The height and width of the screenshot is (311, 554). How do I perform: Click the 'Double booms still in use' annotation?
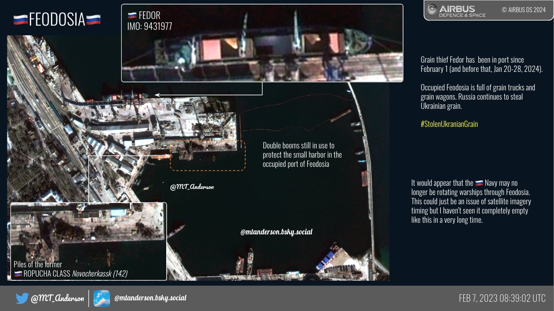point(302,155)
